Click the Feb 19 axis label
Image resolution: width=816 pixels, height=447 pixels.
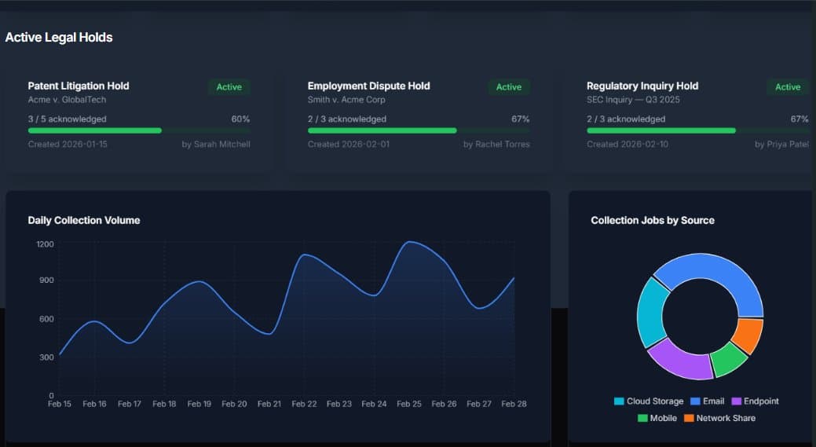coord(199,404)
